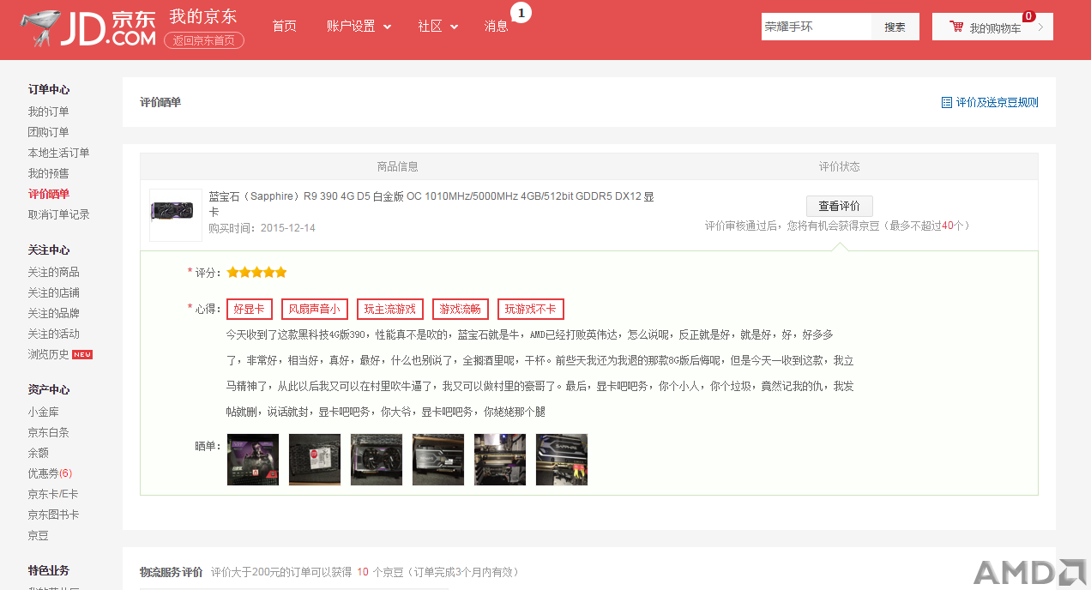Click the 特色业务 sidebar heading
Screen dimensions: 1091x590
49,570
